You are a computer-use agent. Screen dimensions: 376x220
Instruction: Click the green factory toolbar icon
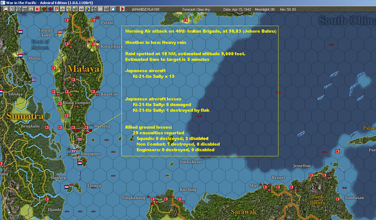click(x=75, y=9)
